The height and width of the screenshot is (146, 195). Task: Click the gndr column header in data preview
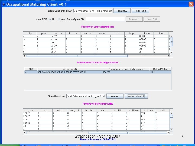click(x=44, y=33)
